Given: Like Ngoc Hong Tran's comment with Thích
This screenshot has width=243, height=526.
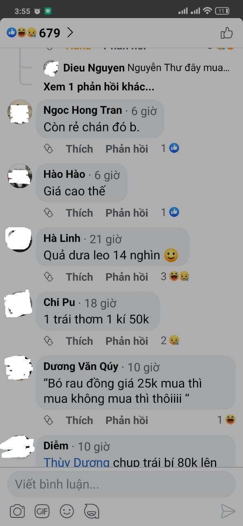Looking at the screenshot, I should [x=79, y=149].
